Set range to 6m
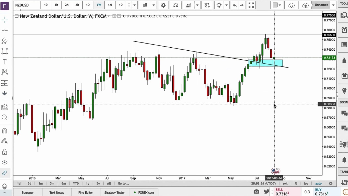348x196 pixels. coord(64,183)
